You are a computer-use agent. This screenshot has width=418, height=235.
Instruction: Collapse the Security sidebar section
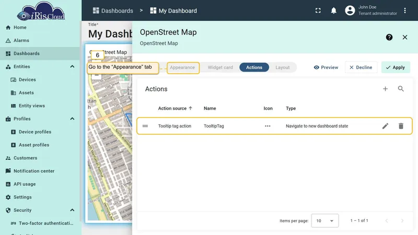[x=72, y=210]
